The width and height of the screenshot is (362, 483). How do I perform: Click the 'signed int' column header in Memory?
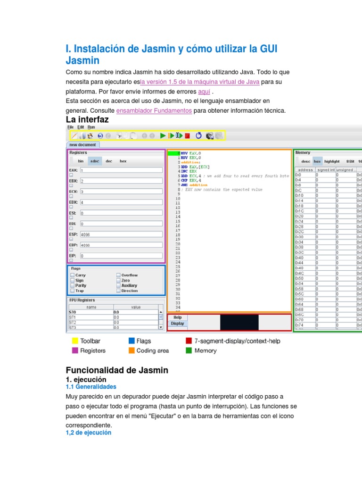(326, 170)
